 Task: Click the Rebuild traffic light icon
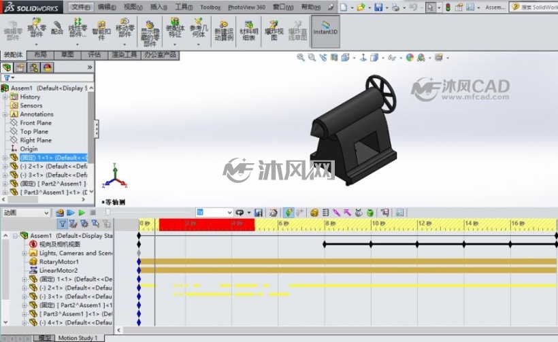click(448, 7)
